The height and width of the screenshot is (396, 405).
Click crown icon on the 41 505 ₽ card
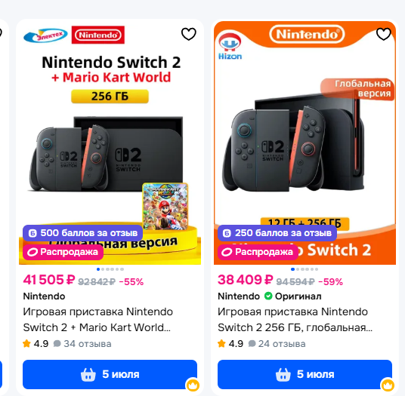193,385
